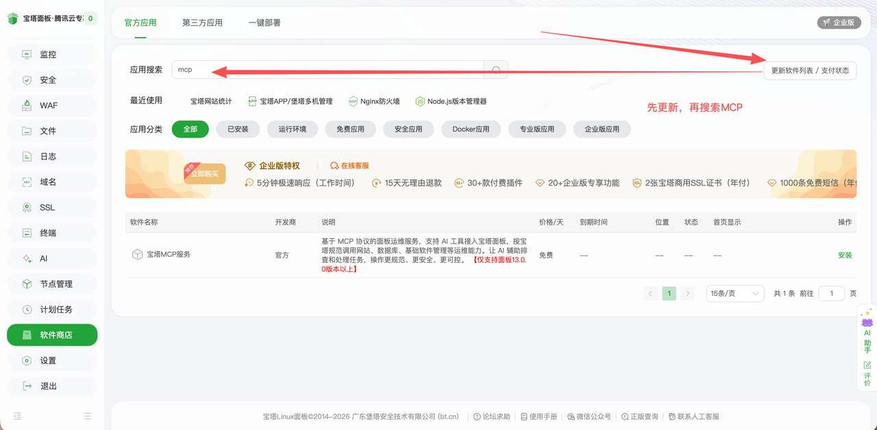Screen dimensions: 877x430
Task: Click the 域名 domain icon
Action: 27,182
